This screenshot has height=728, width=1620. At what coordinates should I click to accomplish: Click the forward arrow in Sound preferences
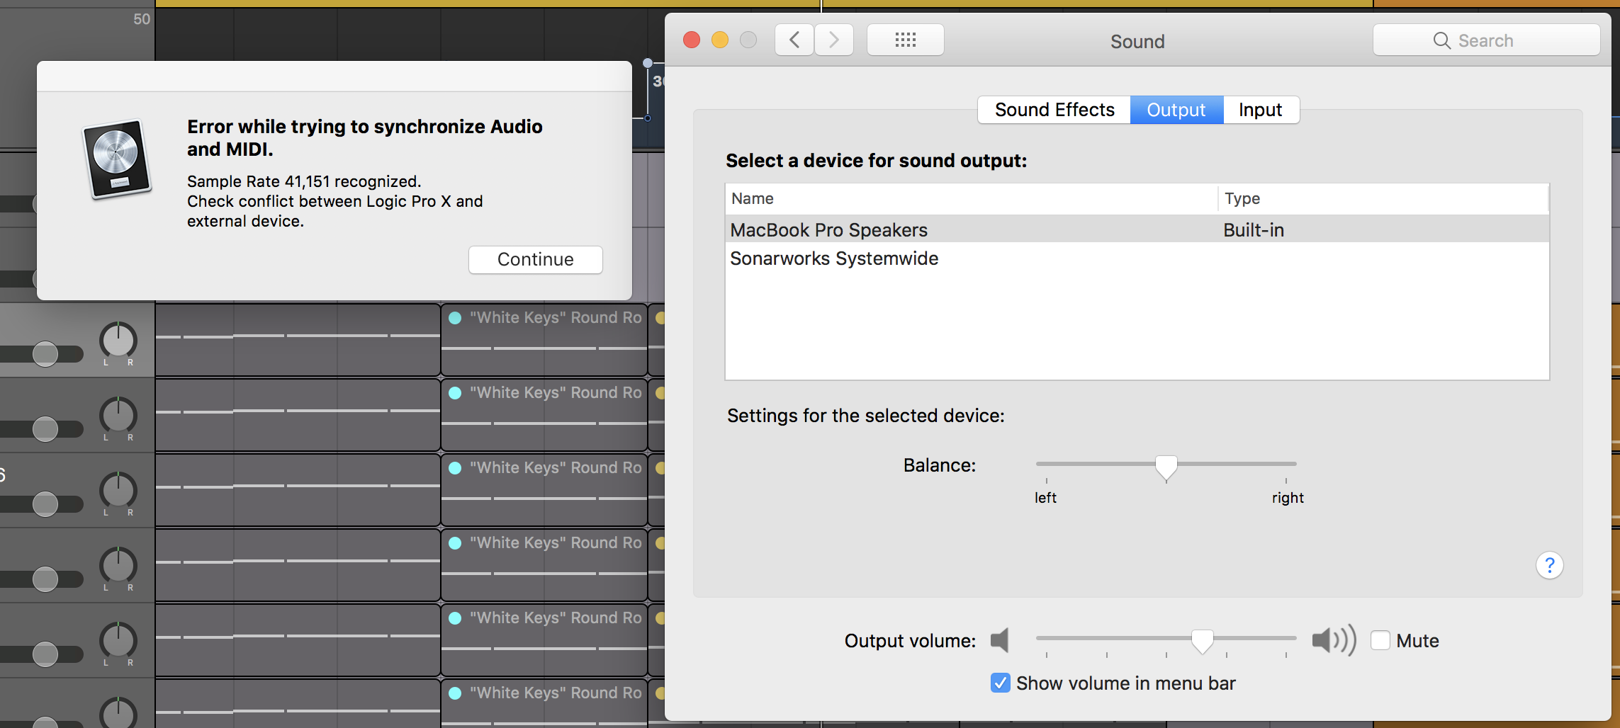tap(834, 40)
